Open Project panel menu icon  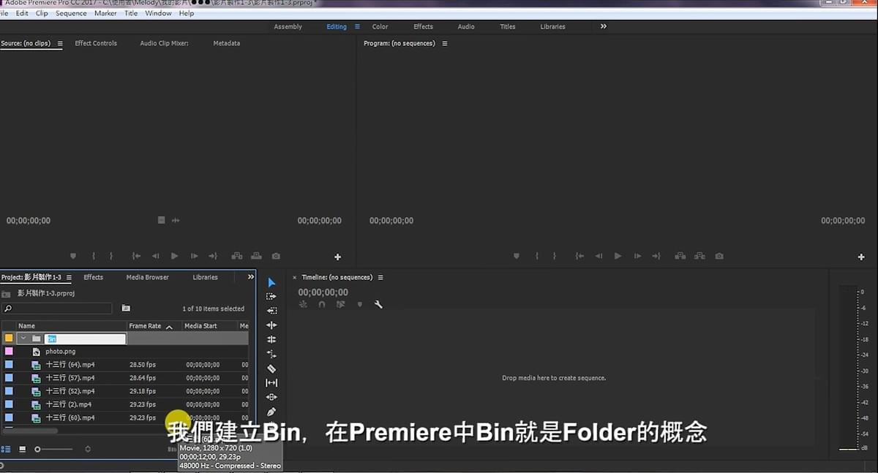(x=70, y=277)
